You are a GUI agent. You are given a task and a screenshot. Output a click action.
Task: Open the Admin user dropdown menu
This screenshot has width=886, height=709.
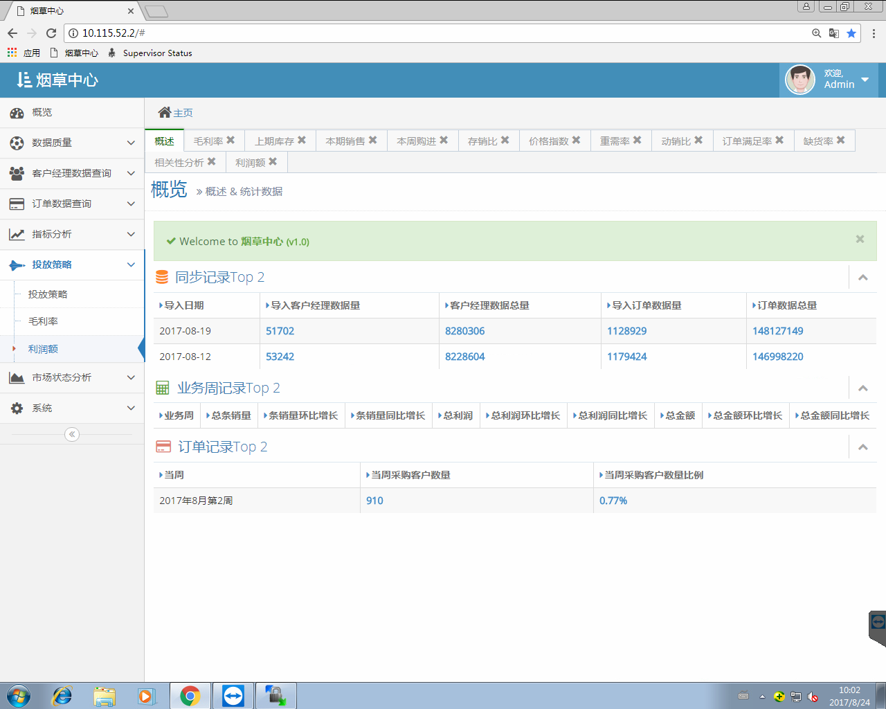coord(865,80)
